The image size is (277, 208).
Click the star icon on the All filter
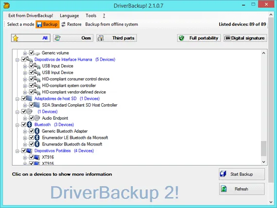tap(16, 38)
